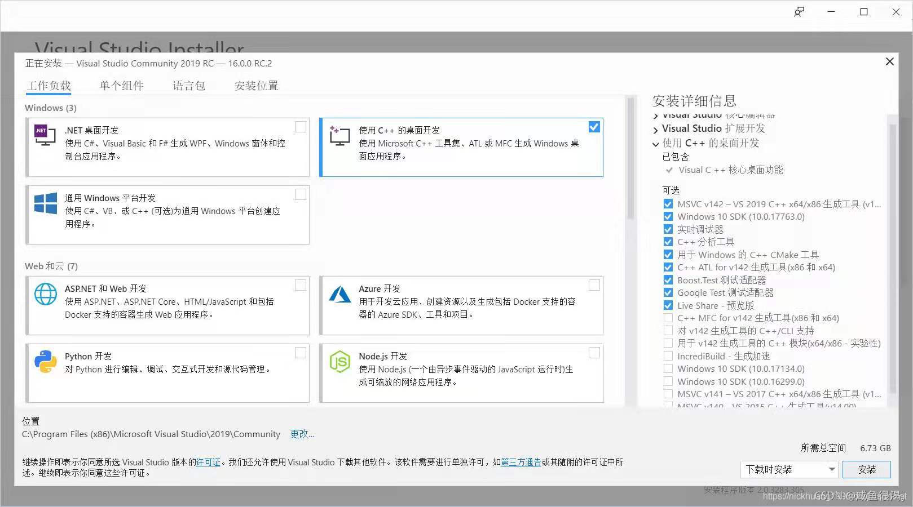The width and height of the screenshot is (913, 507).
Task: Click the Node.js hexagon icon
Action: (x=340, y=362)
